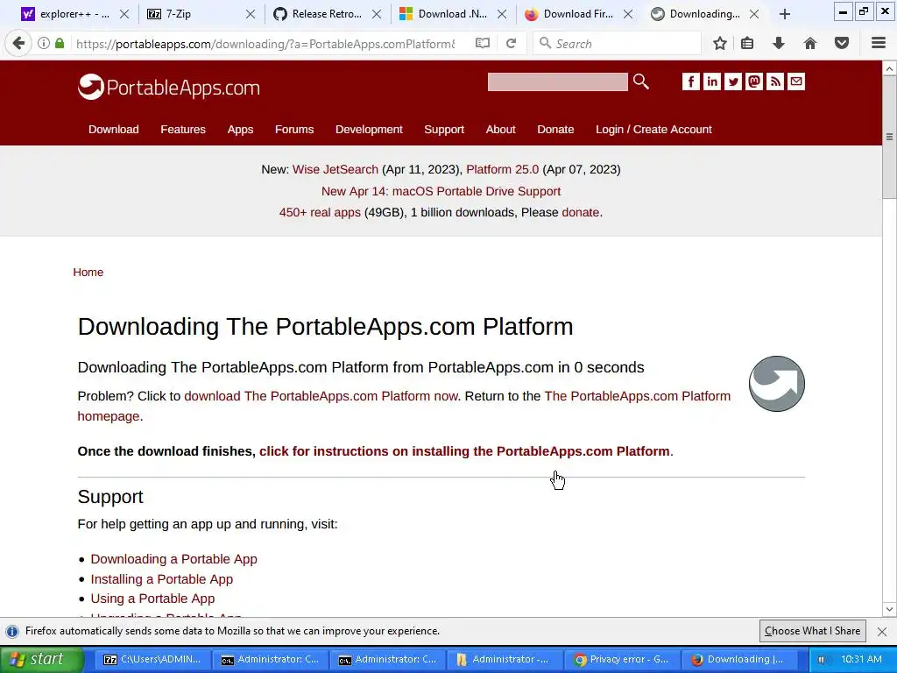Click the Home breadcrumb link
The image size is (897, 673).
[88, 273]
